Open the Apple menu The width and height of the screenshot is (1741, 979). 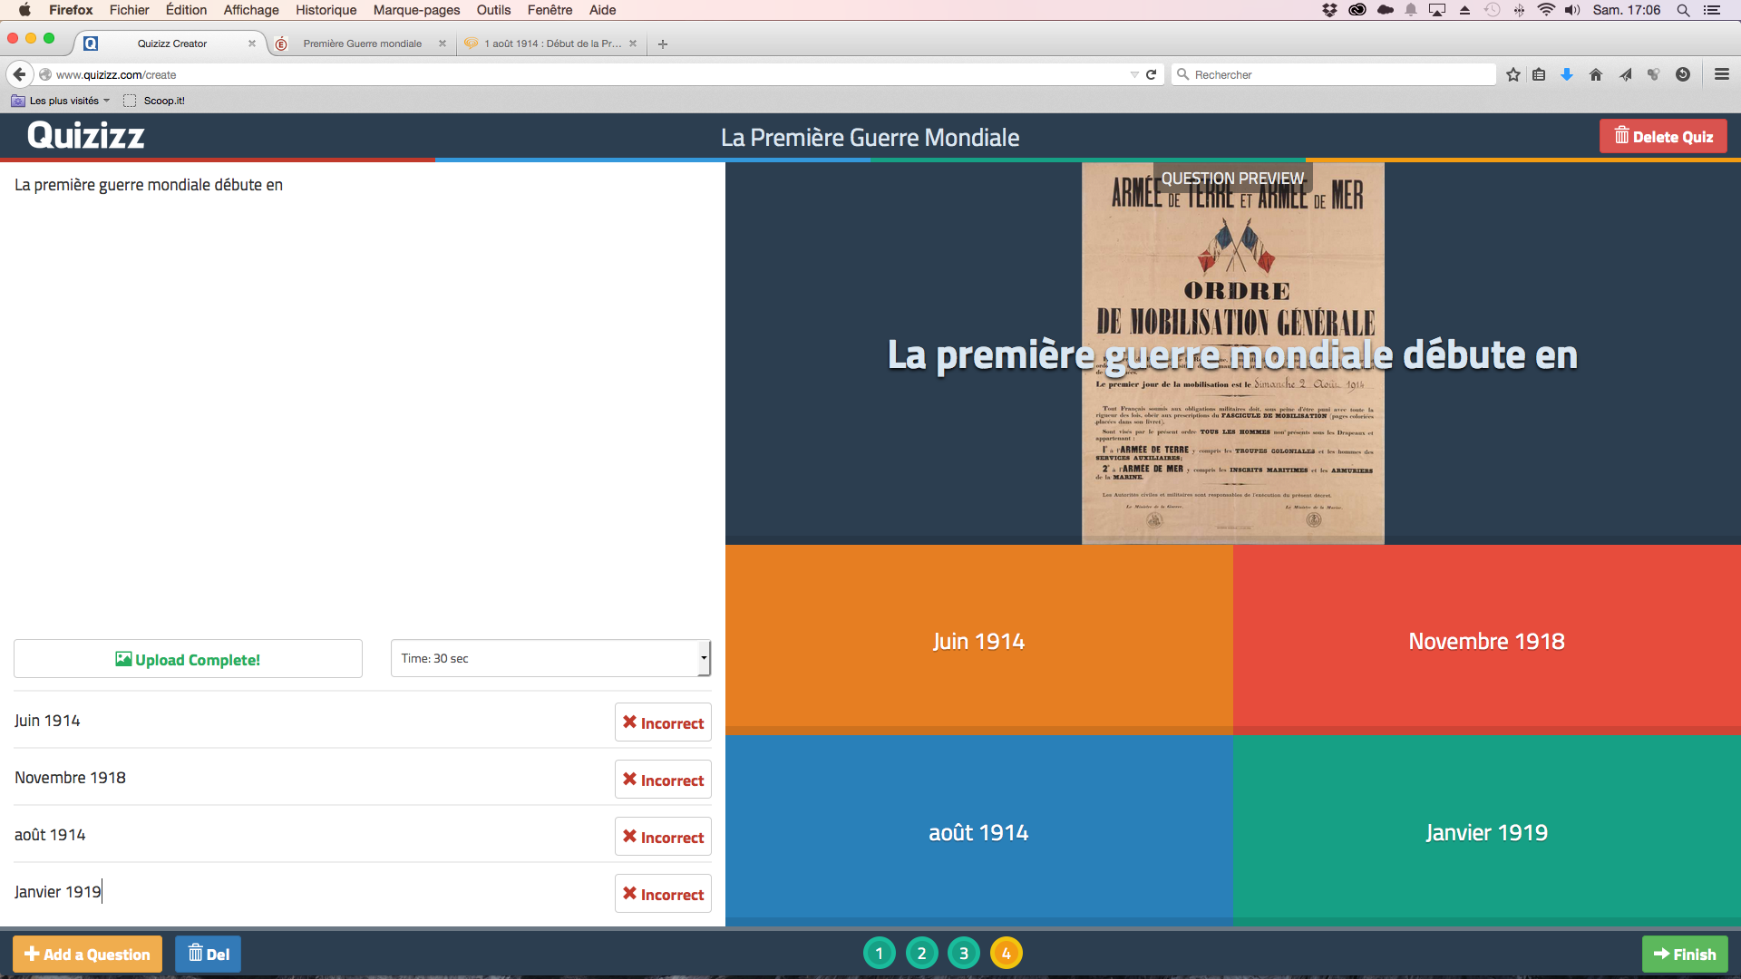(x=24, y=10)
